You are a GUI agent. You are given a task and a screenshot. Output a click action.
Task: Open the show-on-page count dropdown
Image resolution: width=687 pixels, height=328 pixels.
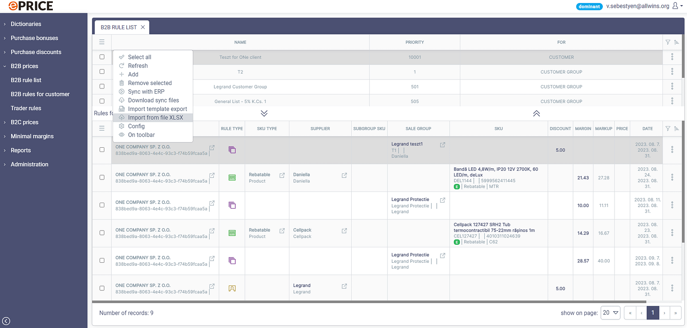tap(610, 313)
